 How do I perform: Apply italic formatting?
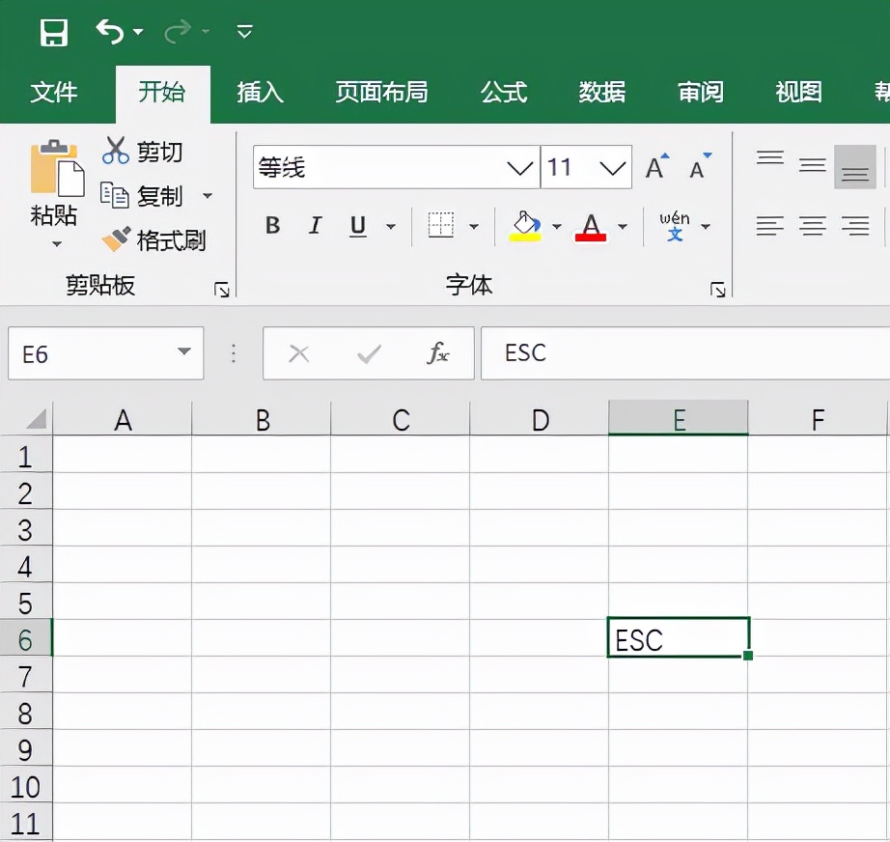(x=314, y=226)
